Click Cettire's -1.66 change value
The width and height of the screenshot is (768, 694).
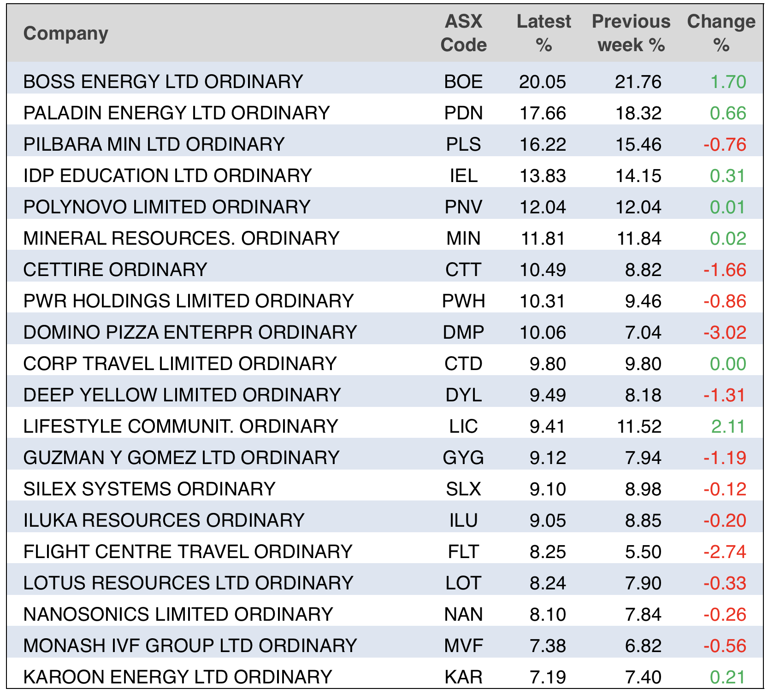click(725, 270)
